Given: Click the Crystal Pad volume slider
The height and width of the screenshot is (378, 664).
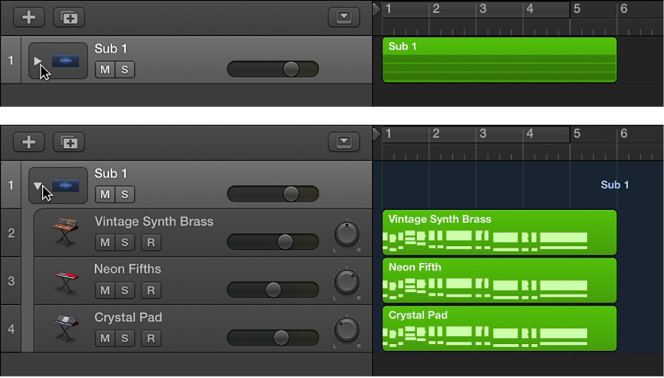Looking at the screenshot, I should coord(273,338).
